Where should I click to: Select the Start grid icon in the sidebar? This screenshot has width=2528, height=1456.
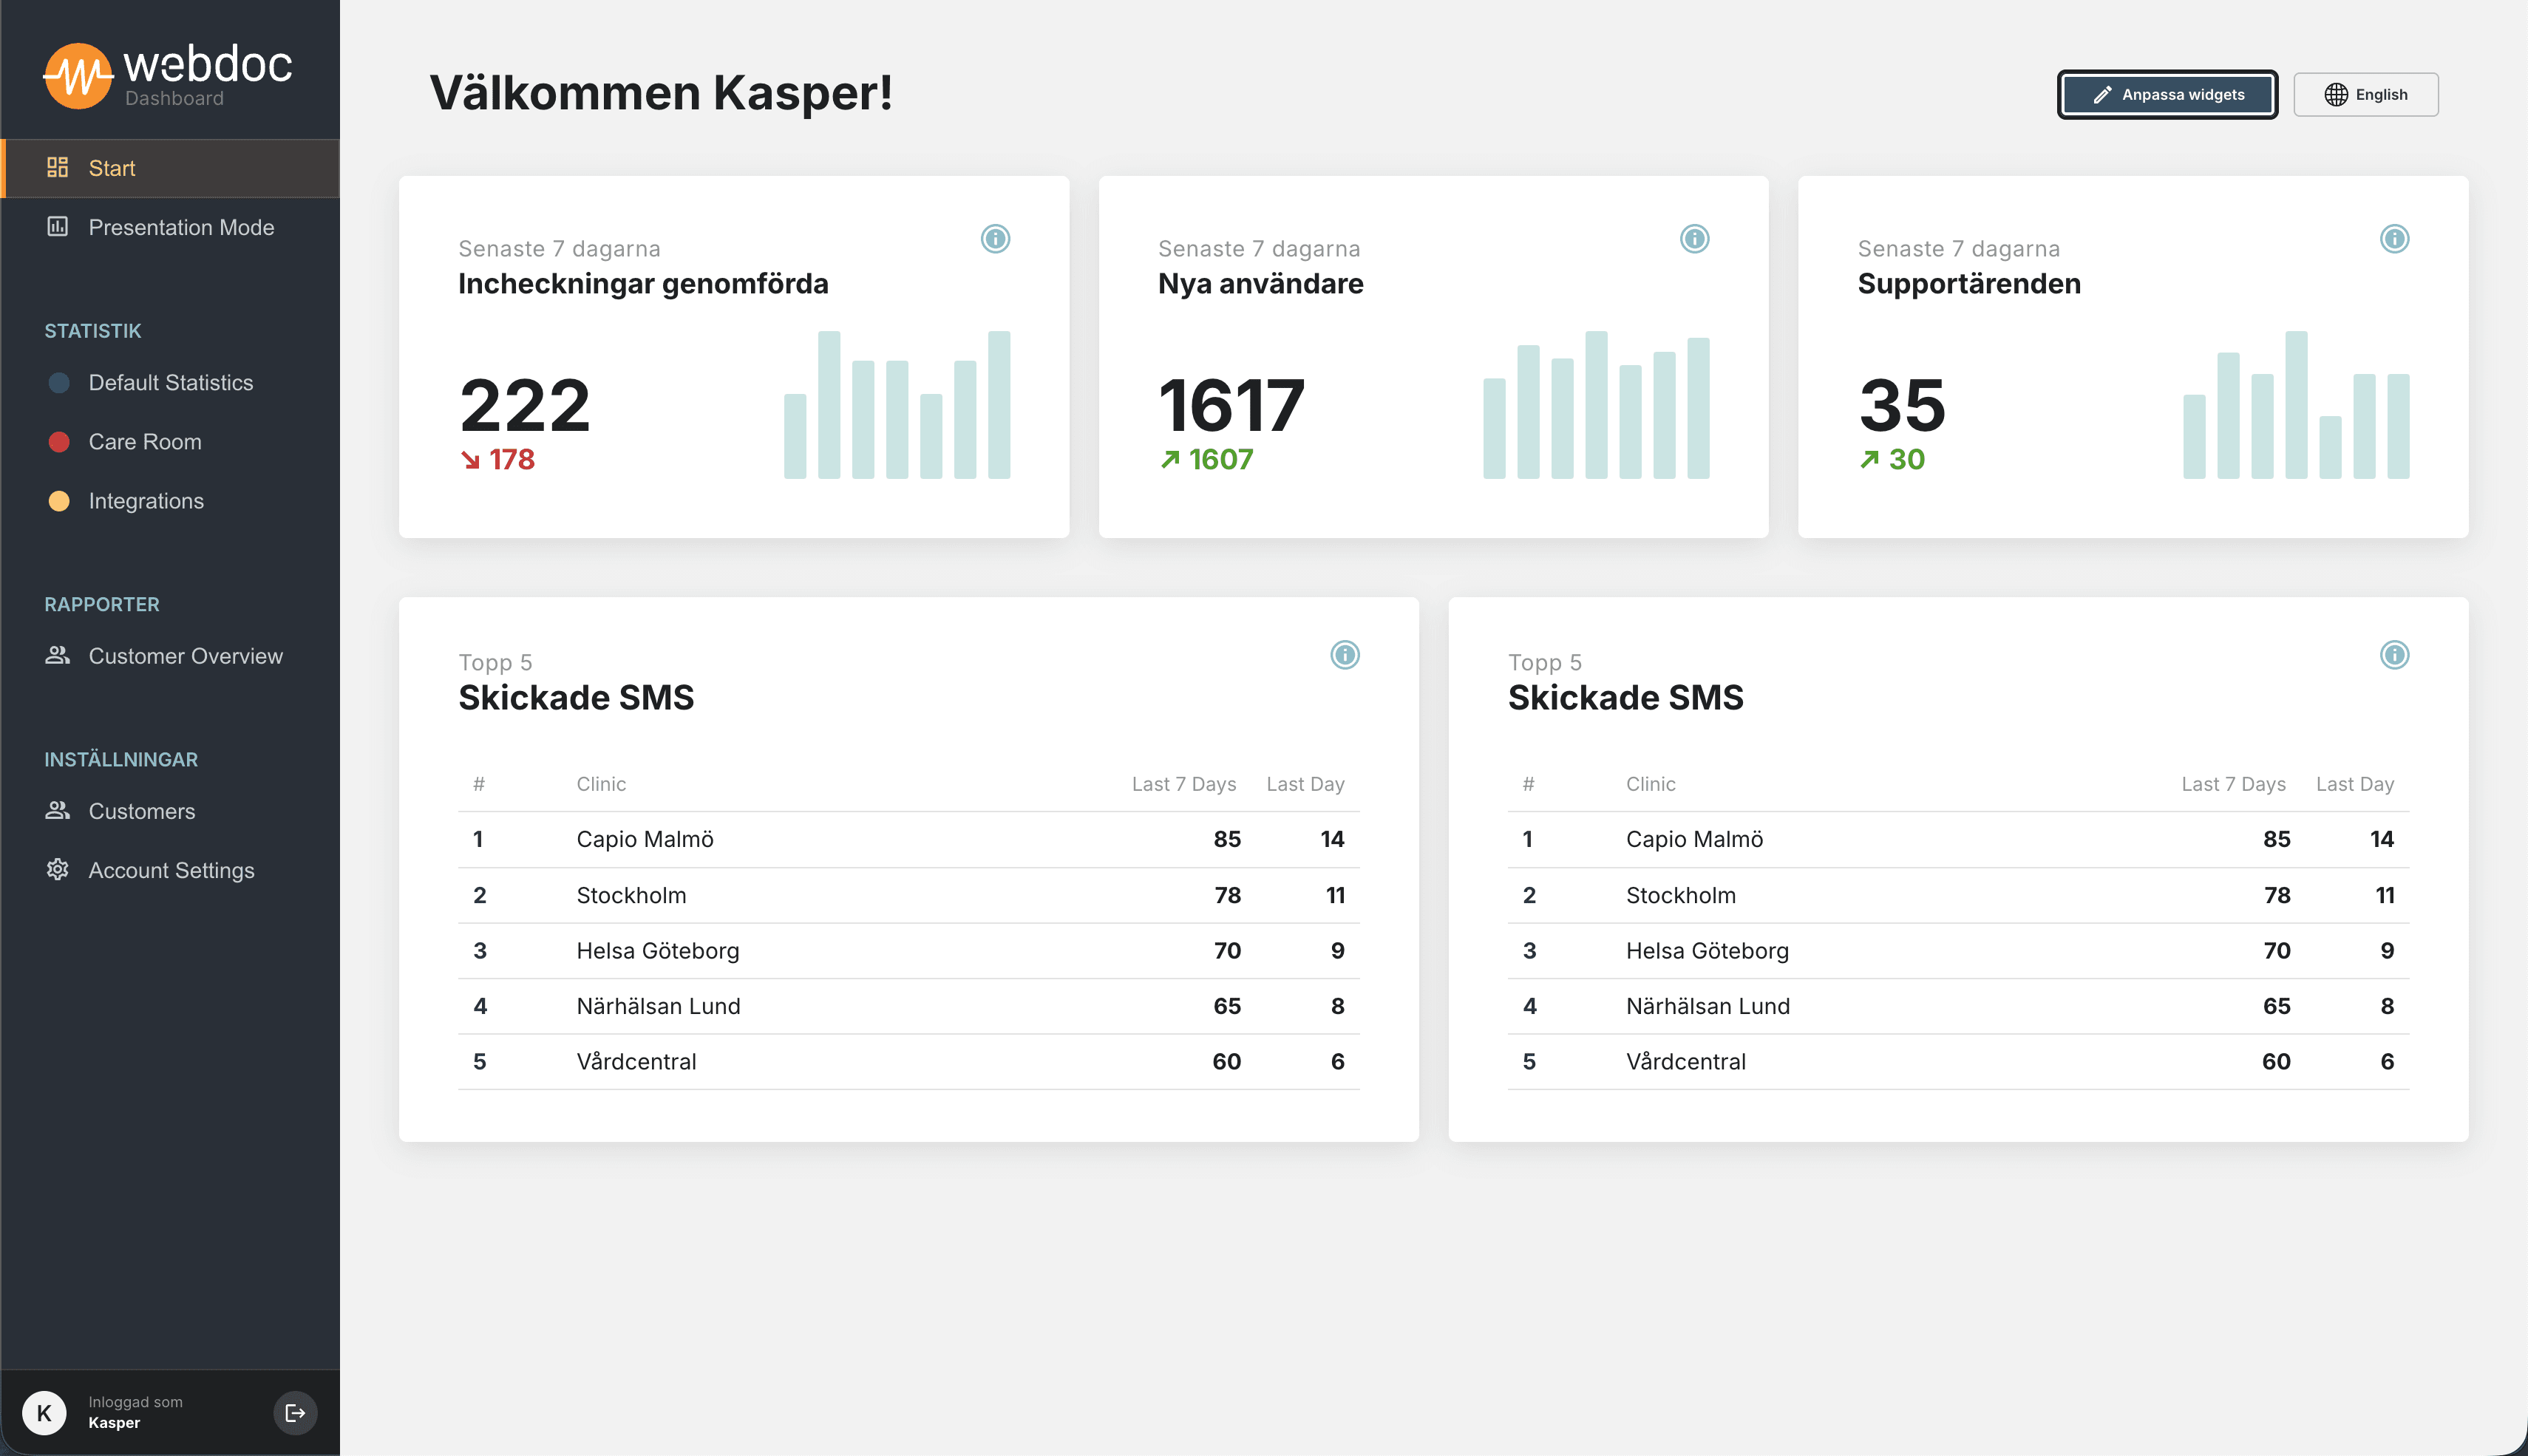58,167
